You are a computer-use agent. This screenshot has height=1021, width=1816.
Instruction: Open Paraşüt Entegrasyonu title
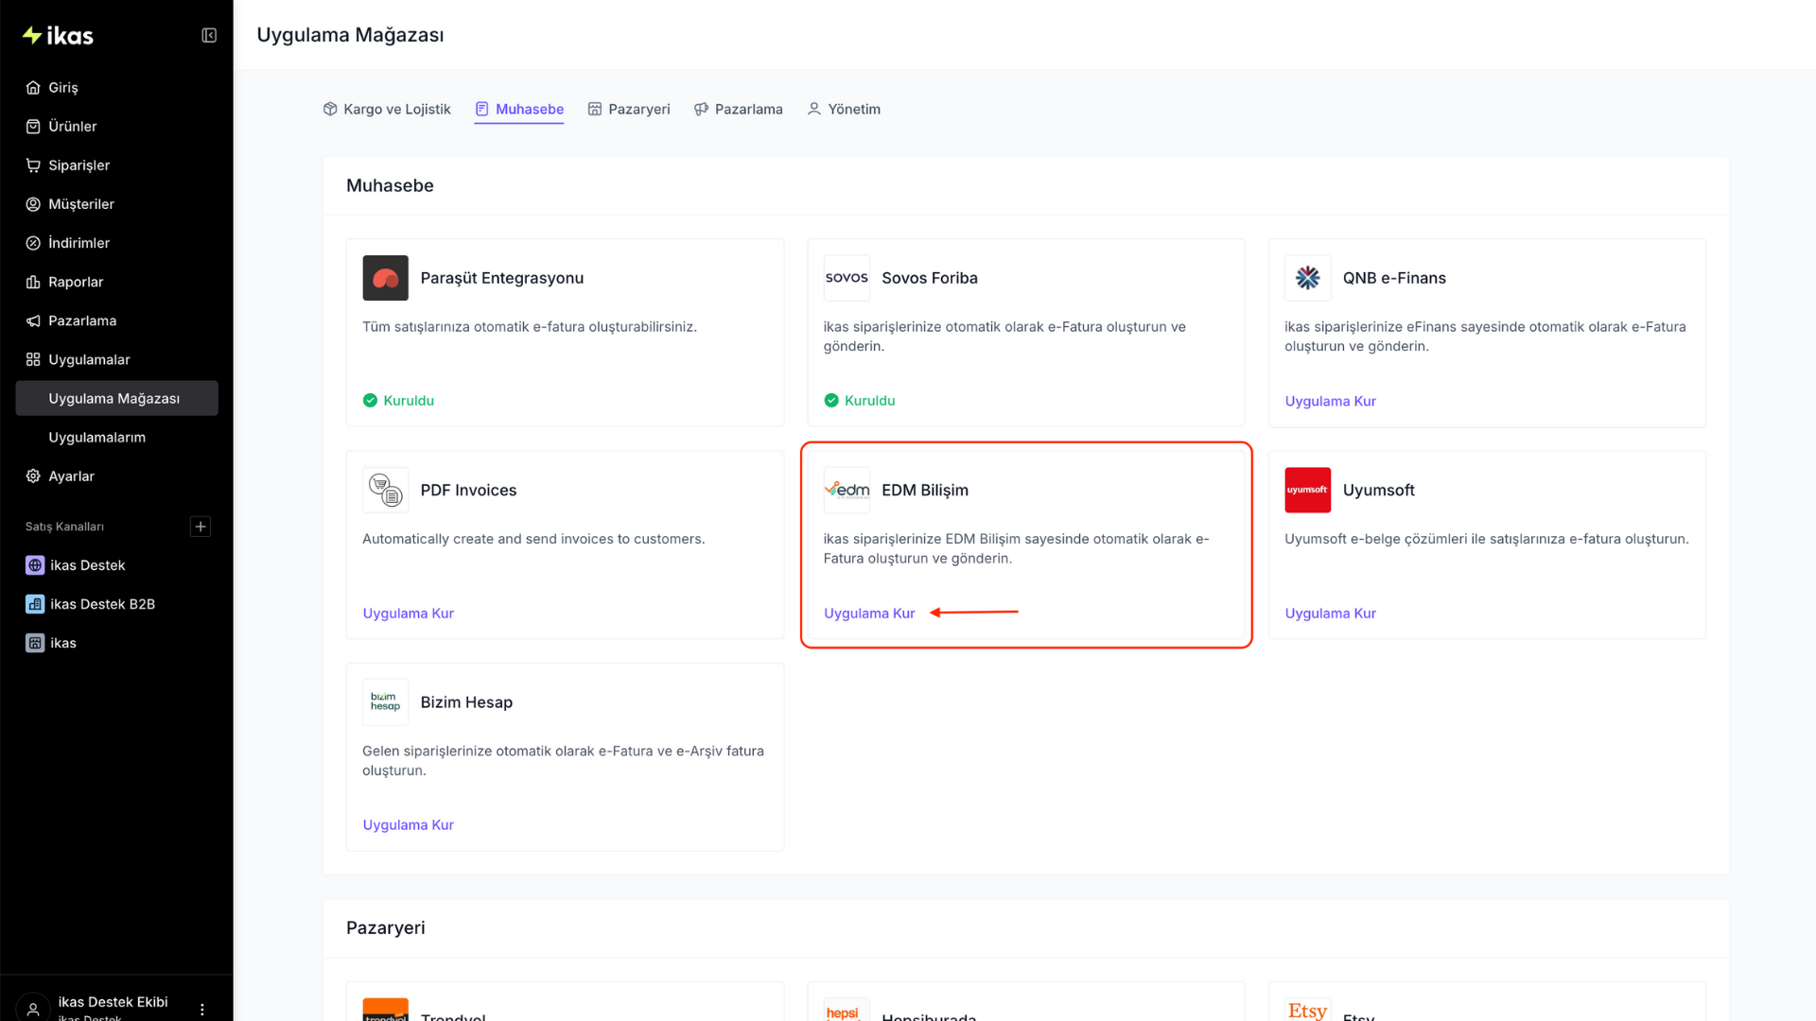(x=502, y=278)
